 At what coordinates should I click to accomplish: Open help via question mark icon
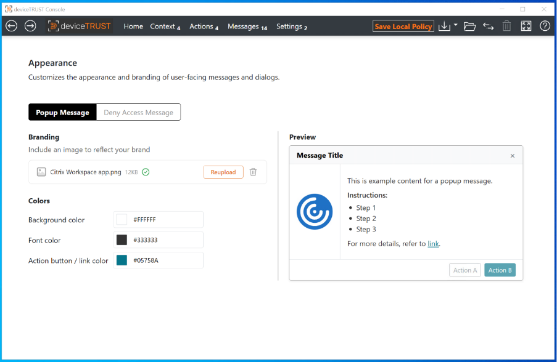tap(545, 26)
